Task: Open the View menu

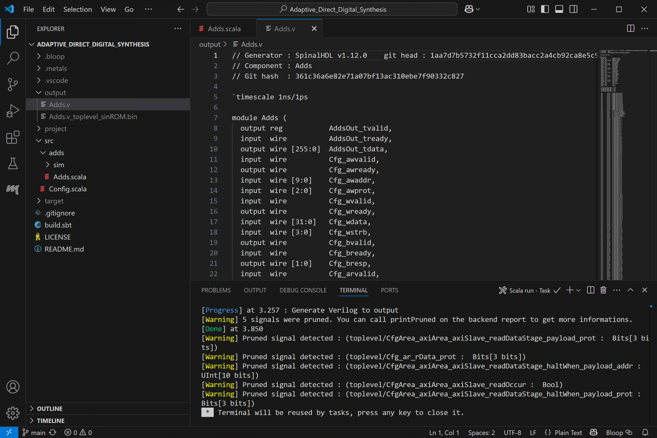Action: pyautogui.click(x=108, y=9)
